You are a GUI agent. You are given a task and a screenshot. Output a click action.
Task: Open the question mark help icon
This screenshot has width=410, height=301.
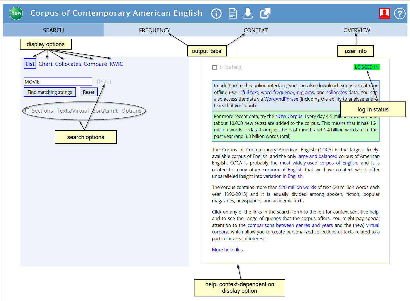pyautogui.click(x=399, y=13)
